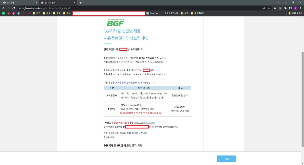Open the Chrome three-dot menu

300,8
